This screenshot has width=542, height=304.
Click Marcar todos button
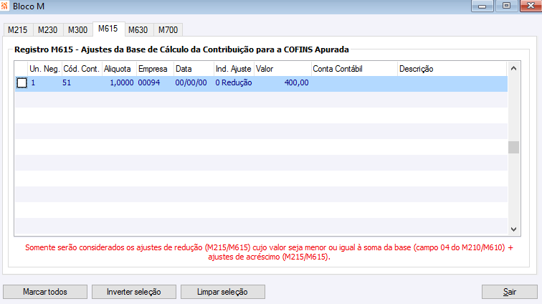click(45, 292)
